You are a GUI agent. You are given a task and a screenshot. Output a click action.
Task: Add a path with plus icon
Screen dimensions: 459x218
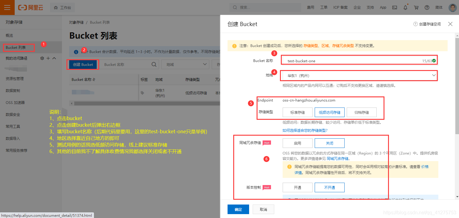pos(48,58)
